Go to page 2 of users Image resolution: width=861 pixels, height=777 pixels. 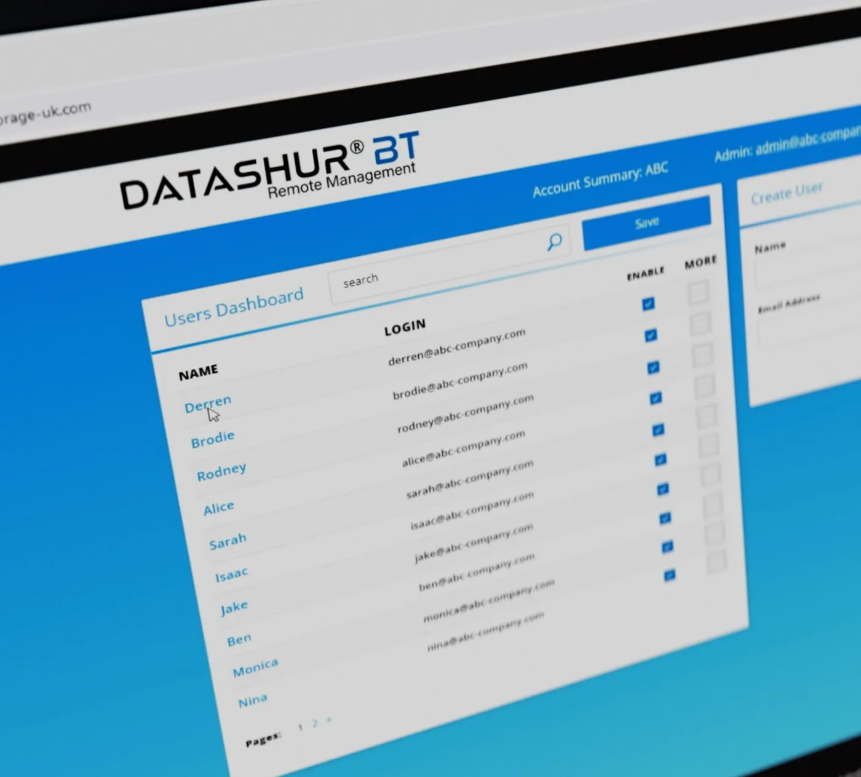315,723
